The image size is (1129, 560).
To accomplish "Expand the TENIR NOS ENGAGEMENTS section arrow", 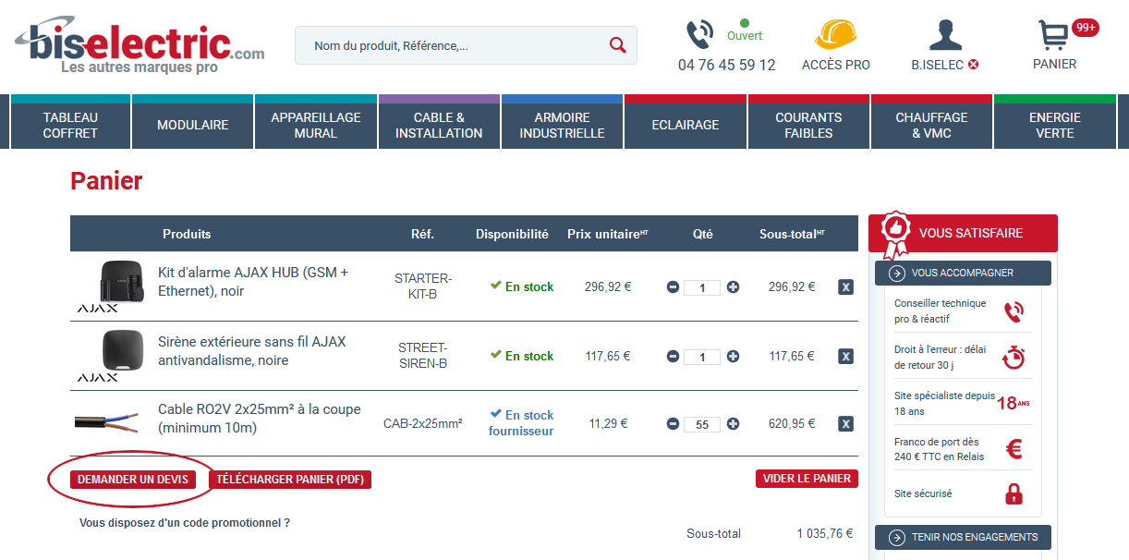I will pos(896,537).
